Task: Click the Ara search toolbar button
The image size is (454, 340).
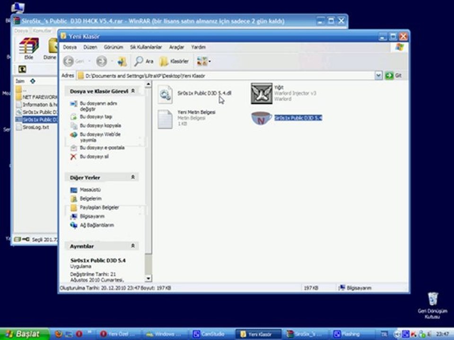Action: click(144, 61)
